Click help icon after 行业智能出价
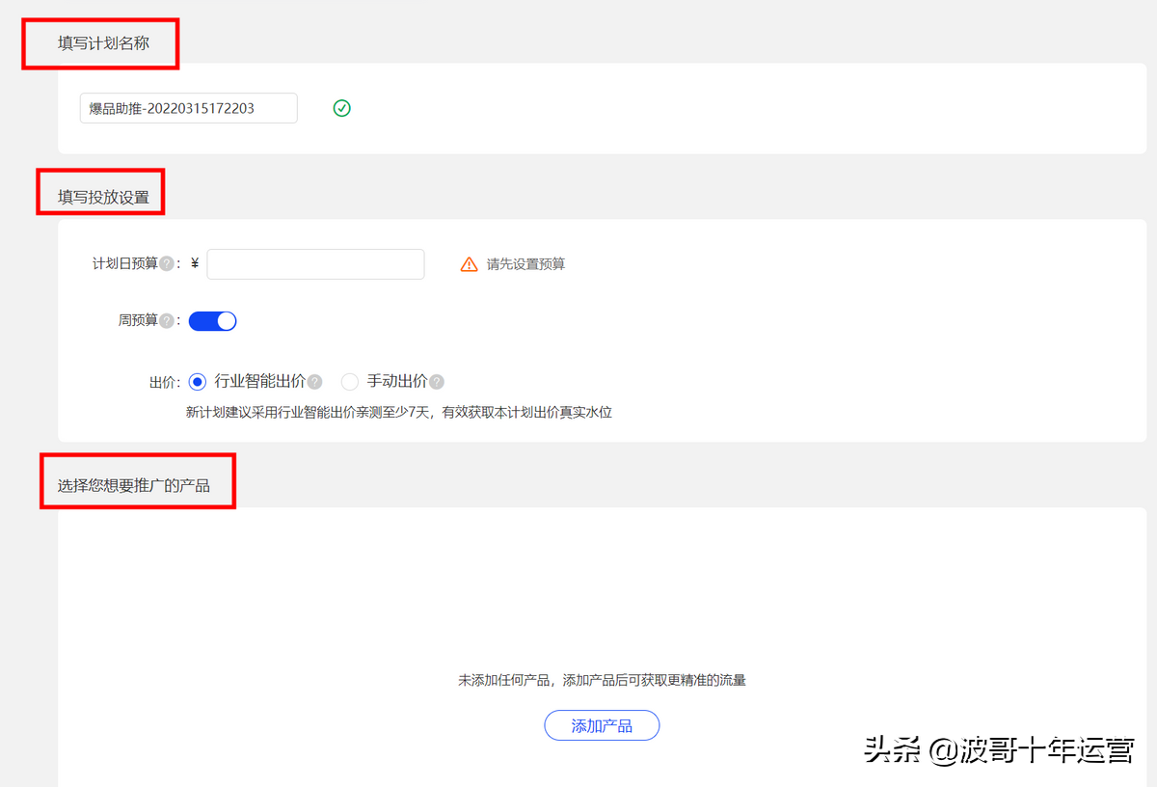 point(314,382)
